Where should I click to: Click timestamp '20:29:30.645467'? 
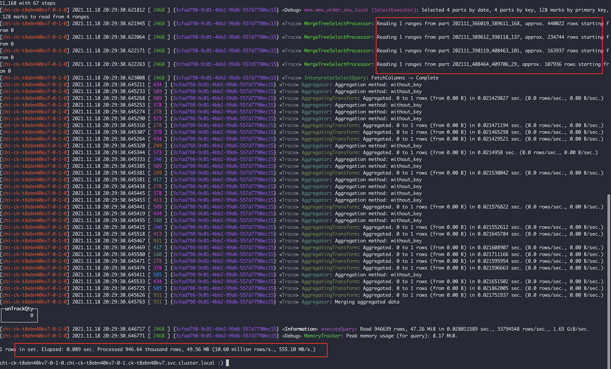pyautogui.click(x=124, y=241)
